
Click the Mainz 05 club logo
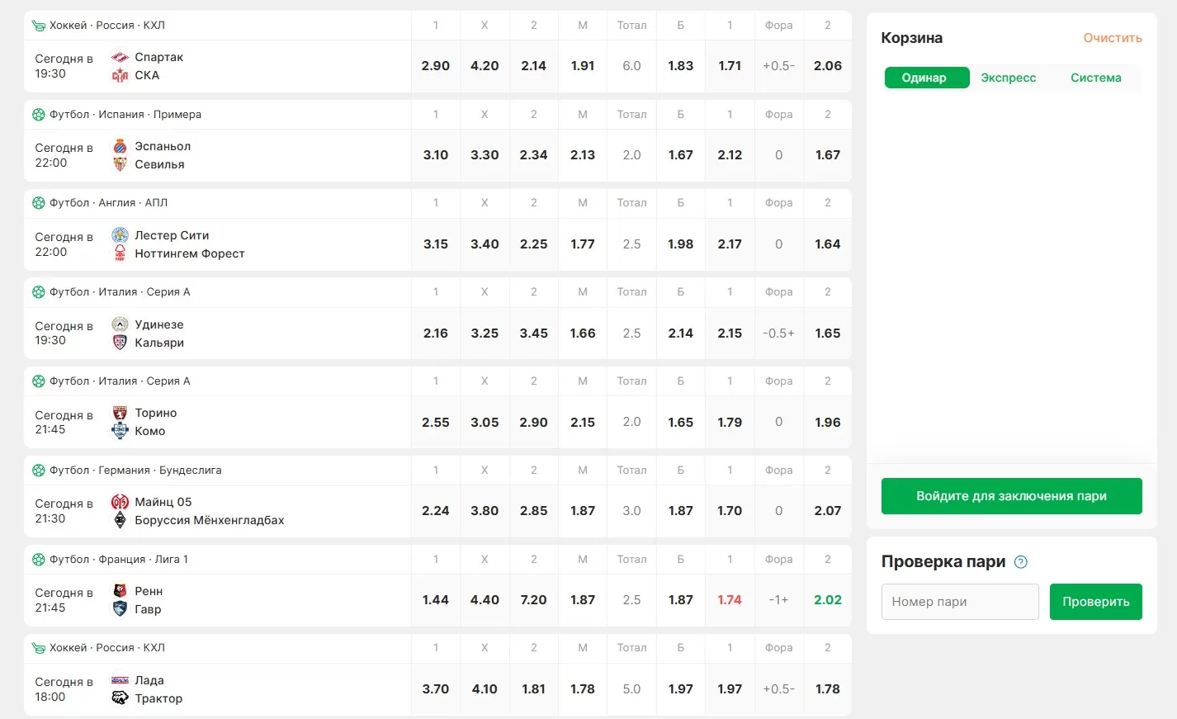coord(120,502)
